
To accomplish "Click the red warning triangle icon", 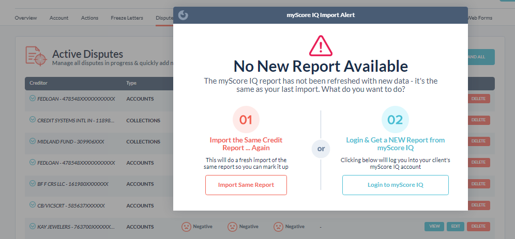I will point(321,46).
